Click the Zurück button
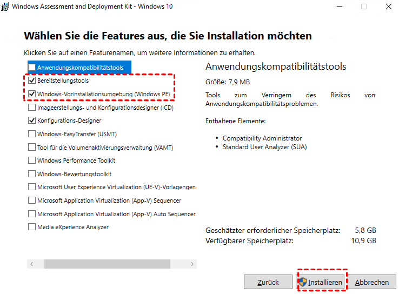This screenshot has height=294, width=399. coord(268,282)
